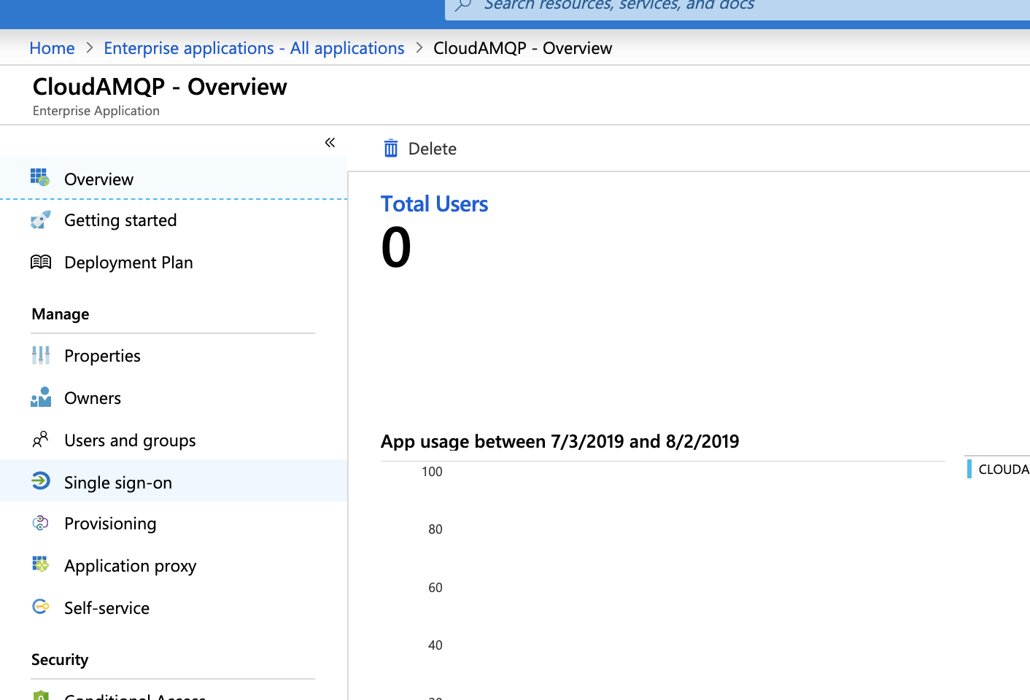The height and width of the screenshot is (700, 1030).
Task: Click the CLOUDA legend blue color swatch
Action: [x=969, y=469]
